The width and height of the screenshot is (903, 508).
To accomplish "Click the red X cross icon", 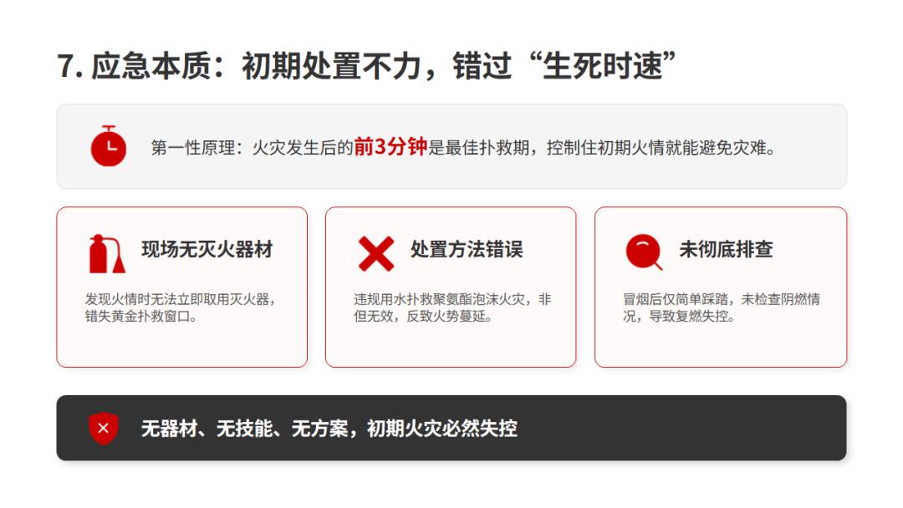I will click(x=376, y=254).
